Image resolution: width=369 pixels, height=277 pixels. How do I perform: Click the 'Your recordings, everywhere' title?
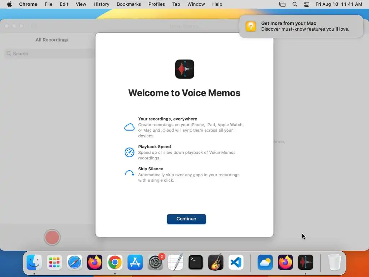[168, 119]
